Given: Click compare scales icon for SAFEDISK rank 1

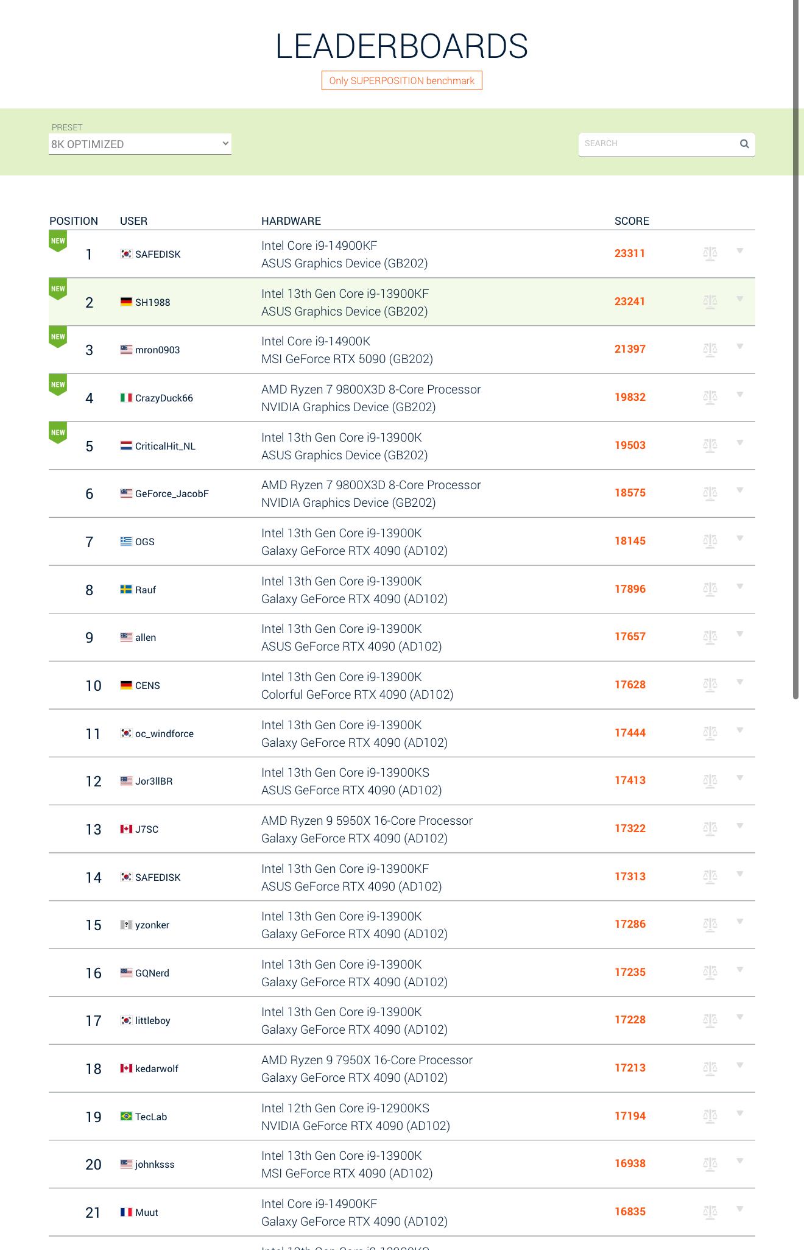Looking at the screenshot, I should 710,253.
